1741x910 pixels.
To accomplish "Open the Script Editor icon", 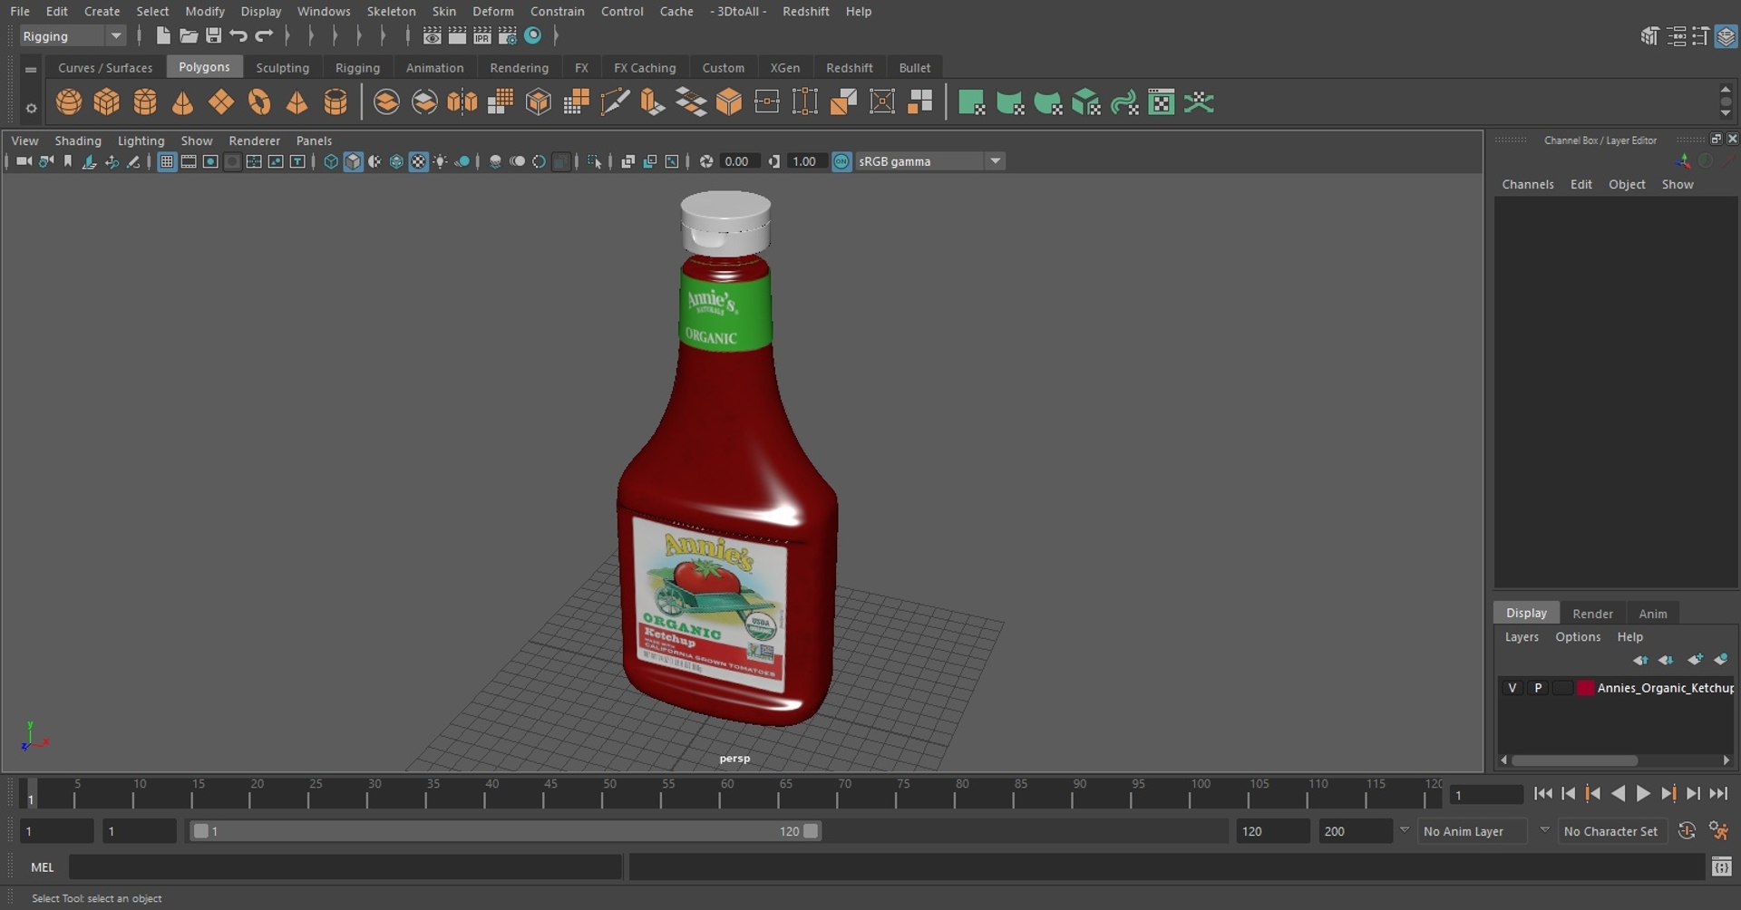I will [1721, 867].
